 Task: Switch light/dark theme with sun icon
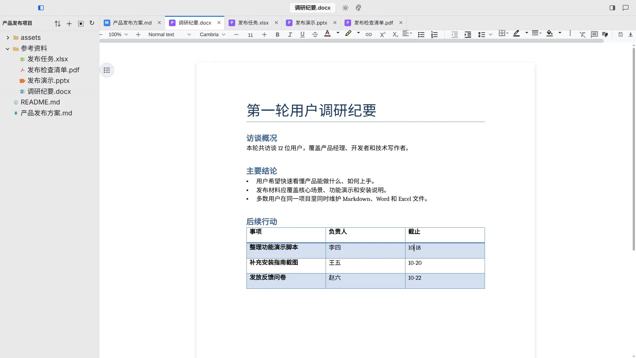coord(345,8)
